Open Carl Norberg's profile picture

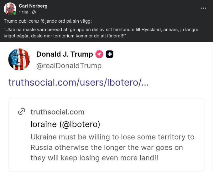coord(10,8)
